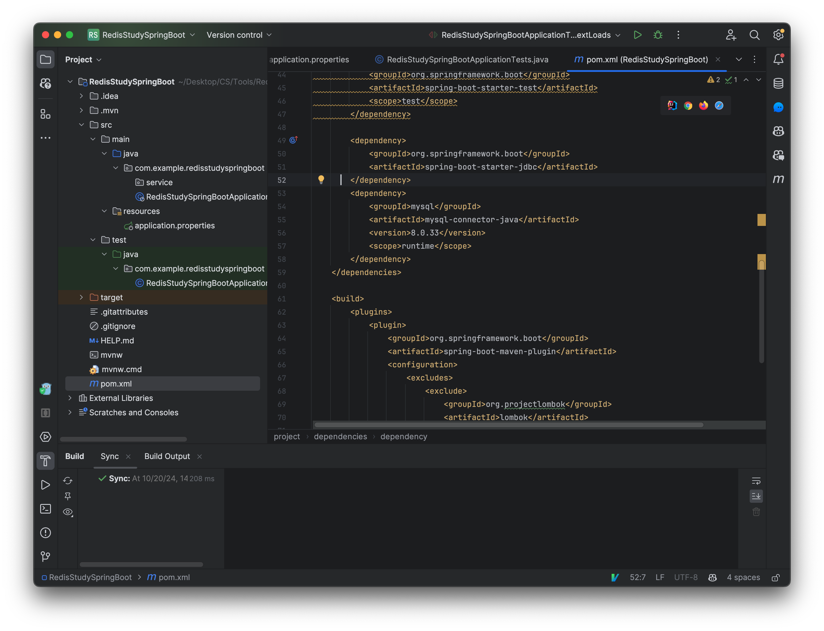Open the Build tool window hammer icon
Screen dimensions: 824x631
(46, 461)
